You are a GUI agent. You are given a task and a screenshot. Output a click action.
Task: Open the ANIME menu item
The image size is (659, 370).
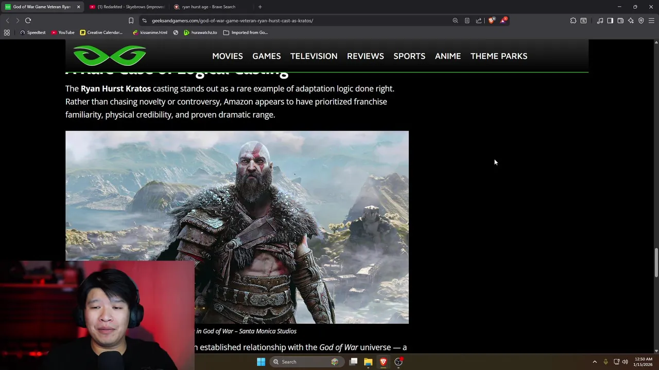[448, 56]
